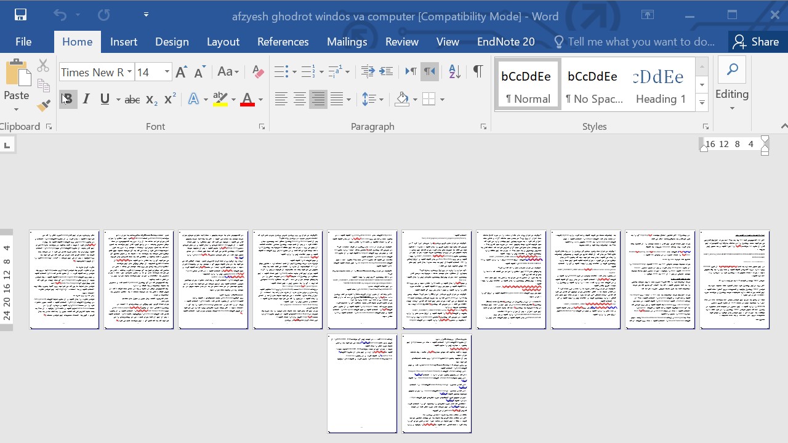This screenshot has width=788, height=443.
Task: Expand the Paste options arrow
Action: click(17, 109)
